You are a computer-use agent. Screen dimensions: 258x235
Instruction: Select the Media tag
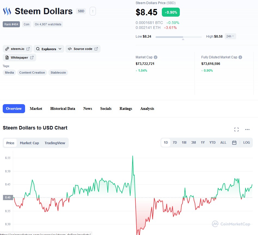click(9, 73)
